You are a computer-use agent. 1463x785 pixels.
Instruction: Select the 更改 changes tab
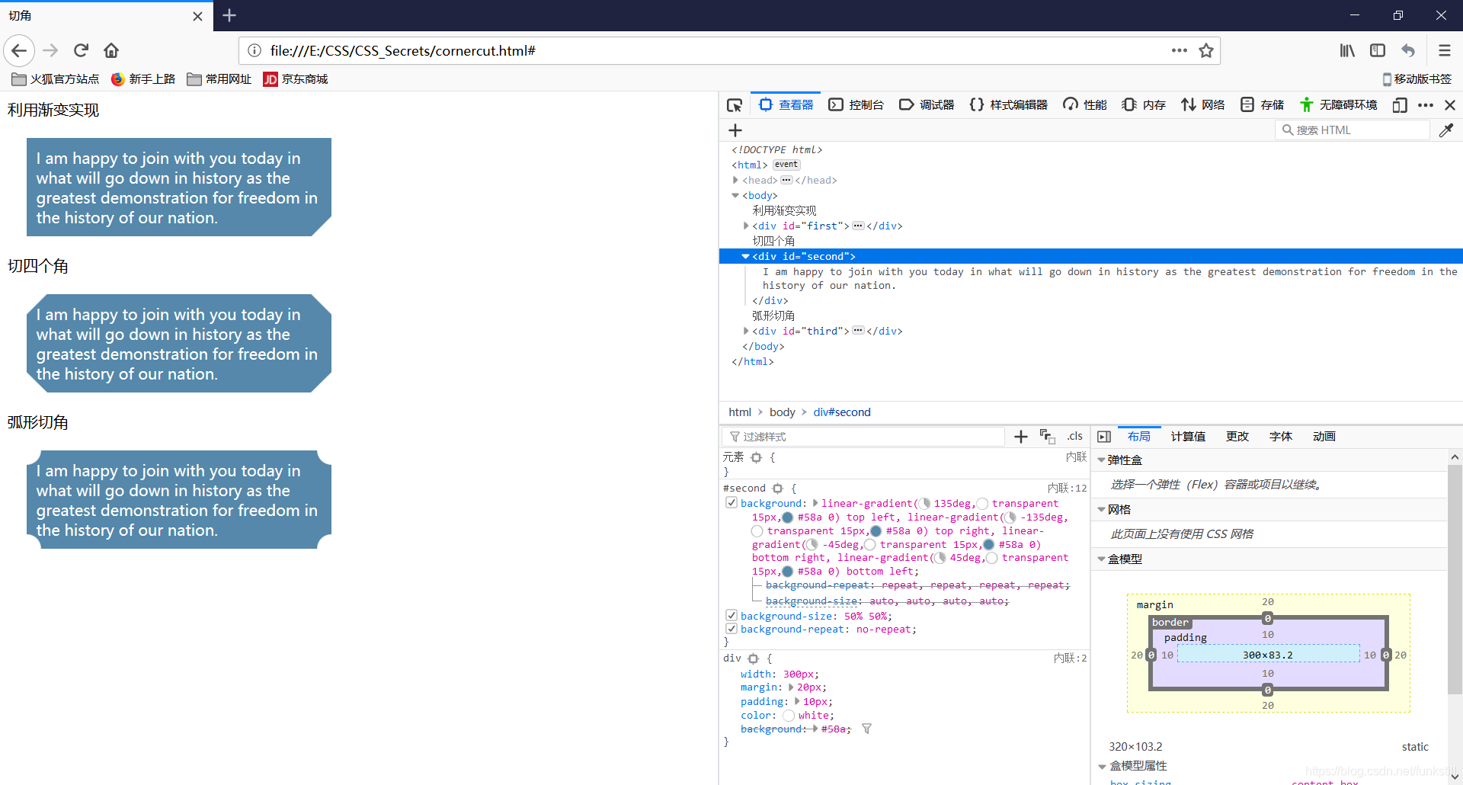tap(1237, 437)
